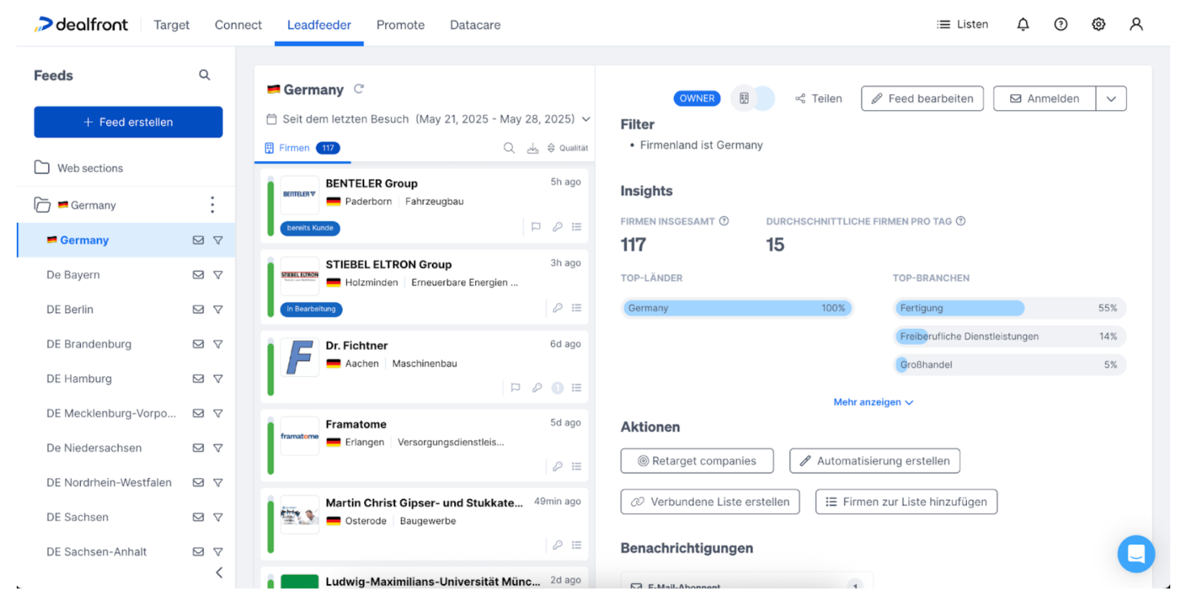1180x598 pixels.
Task: Click info badge on Dr. Fichtner card
Action: coord(557,388)
